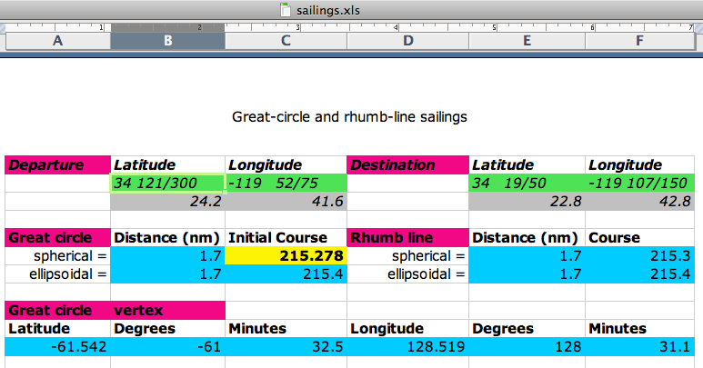This screenshot has height=368, width=703.
Task: Click the gray 24.2 minutes cell
Action: tap(167, 202)
